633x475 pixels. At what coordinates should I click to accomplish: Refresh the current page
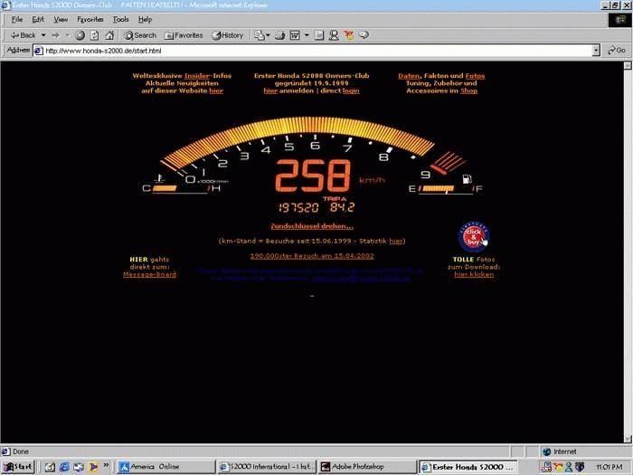(x=94, y=35)
